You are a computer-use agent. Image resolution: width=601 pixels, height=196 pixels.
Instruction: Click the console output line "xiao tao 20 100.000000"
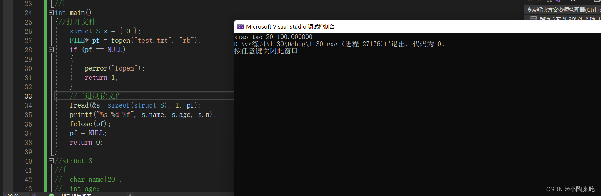[273, 37]
